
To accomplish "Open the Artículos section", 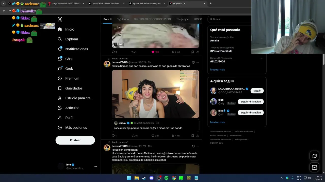I will coord(68,108).
